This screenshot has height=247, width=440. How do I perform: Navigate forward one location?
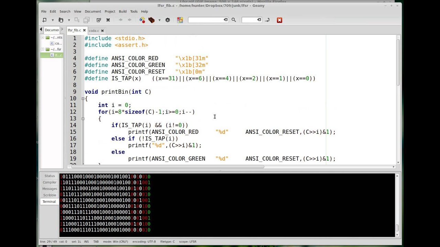click(130, 20)
